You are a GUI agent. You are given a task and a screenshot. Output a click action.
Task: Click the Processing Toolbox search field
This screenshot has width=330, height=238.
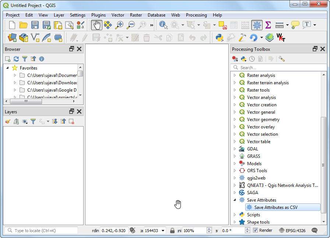[x=280, y=68]
